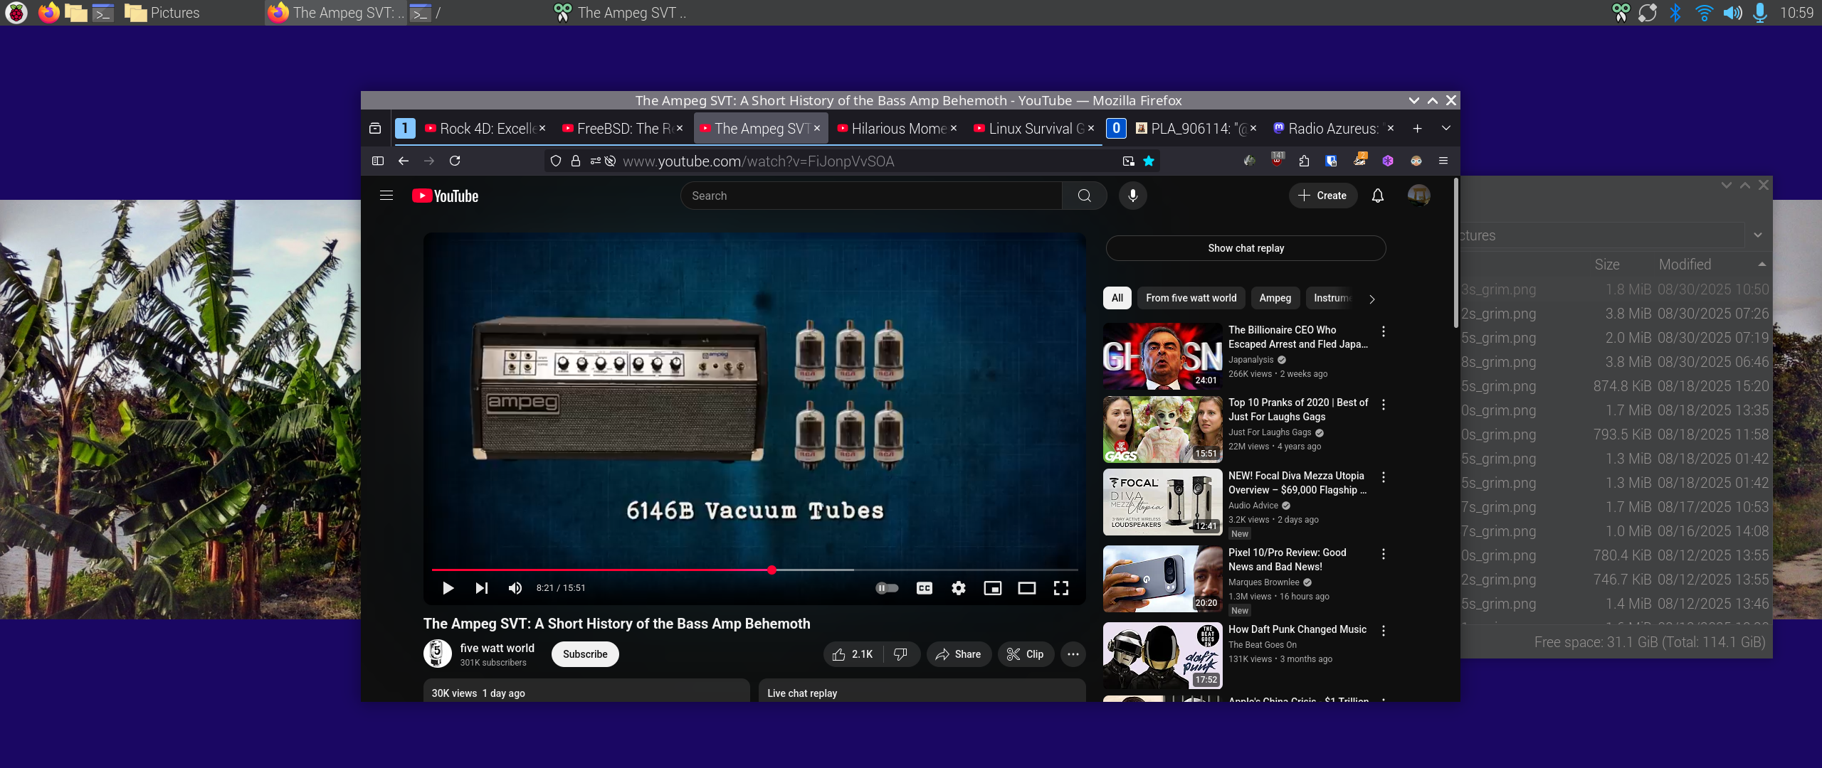
Task: Play the Ampeg SVT video
Action: tap(448, 588)
